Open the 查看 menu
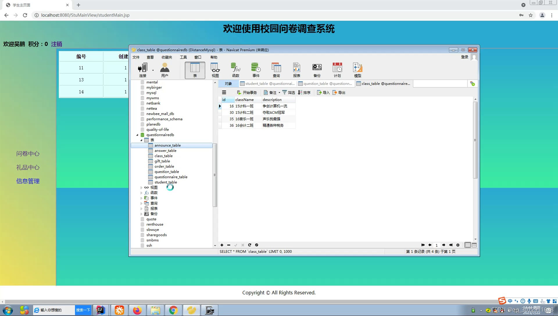 (150, 57)
